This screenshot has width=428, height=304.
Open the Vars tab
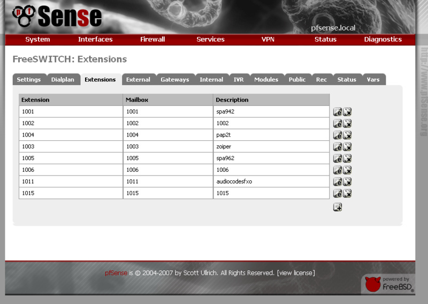pos(374,80)
